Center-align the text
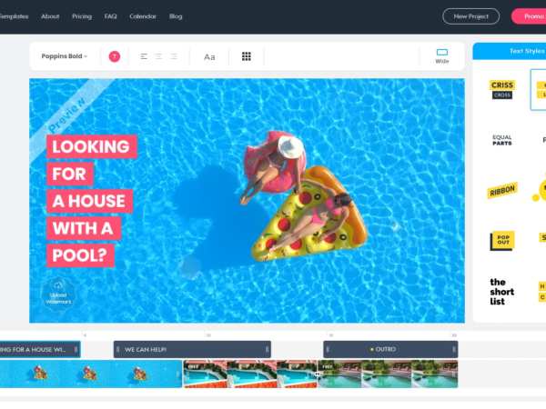 [x=159, y=56]
